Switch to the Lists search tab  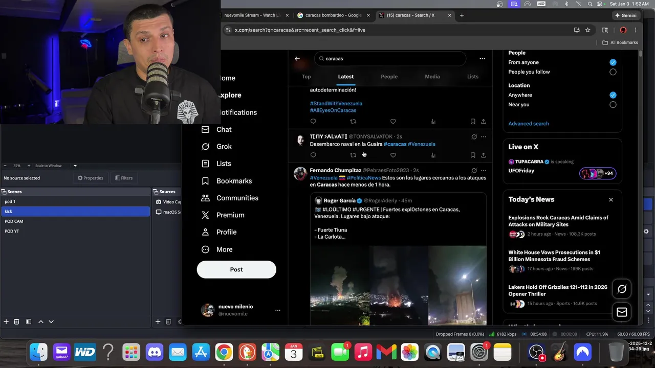pos(473,77)
